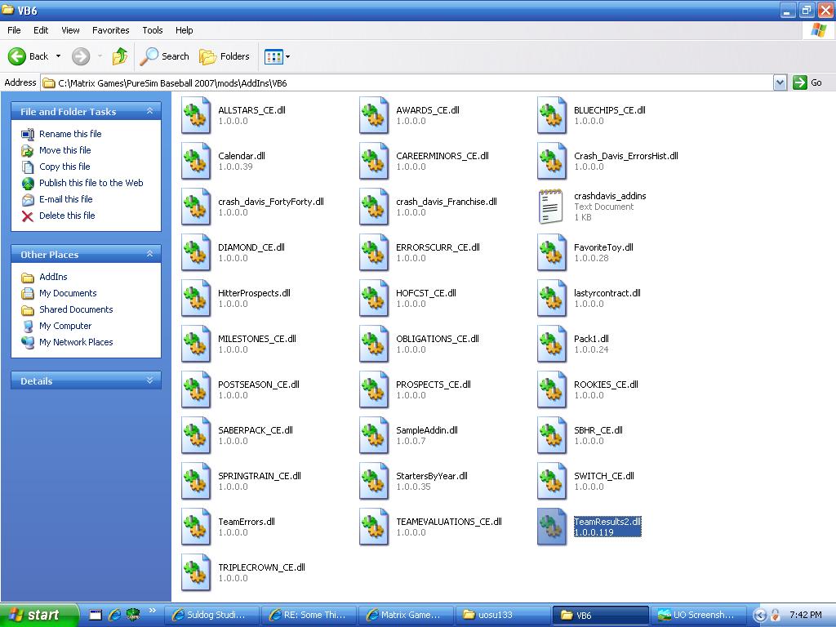Select the Pack1.dll file icon
Screen dimensions: 836x627
552,345
